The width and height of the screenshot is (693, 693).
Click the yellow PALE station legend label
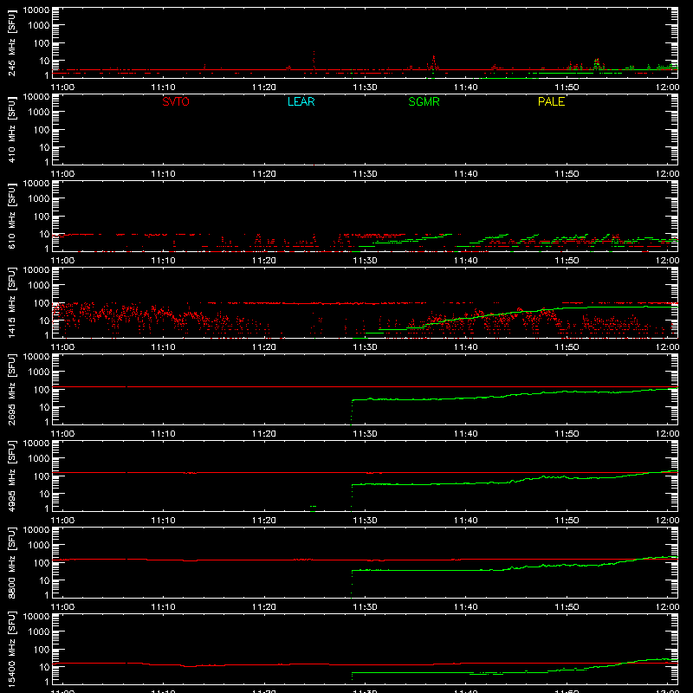pos(551,101)
